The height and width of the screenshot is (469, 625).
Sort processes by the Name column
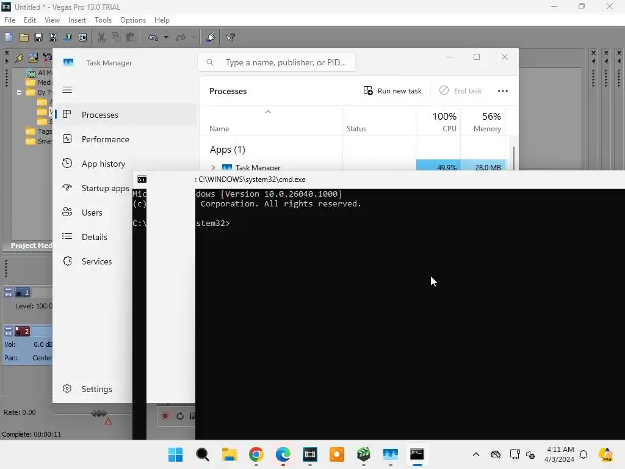tap(271, 122)
